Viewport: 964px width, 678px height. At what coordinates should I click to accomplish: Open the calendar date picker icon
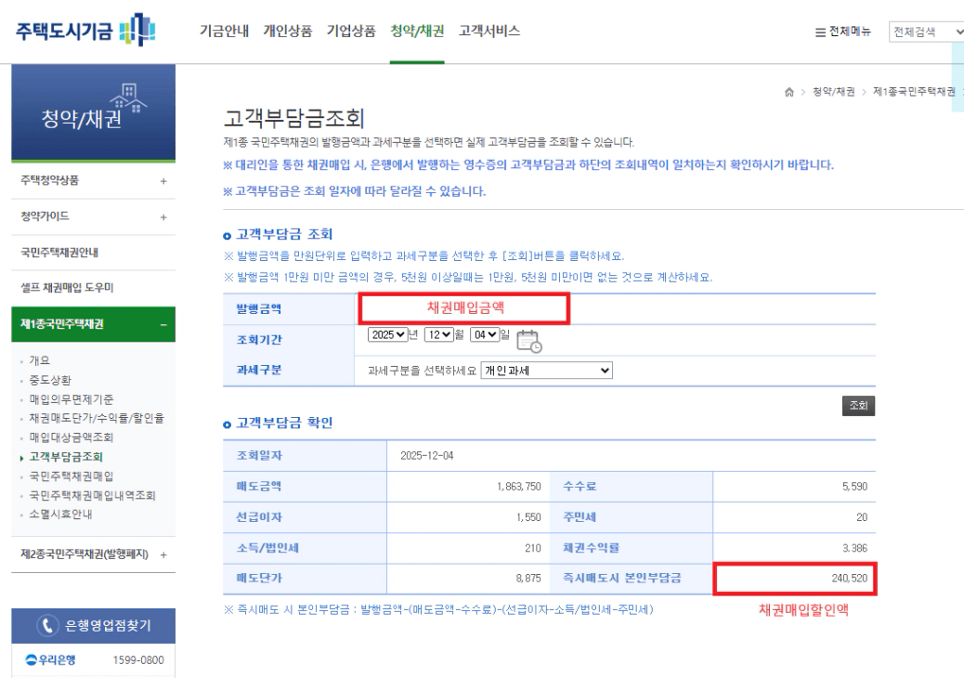[529, 339]
